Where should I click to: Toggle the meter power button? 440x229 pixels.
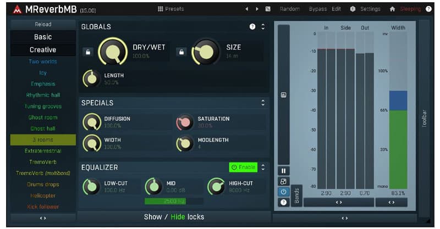click(x=283, y=192)
